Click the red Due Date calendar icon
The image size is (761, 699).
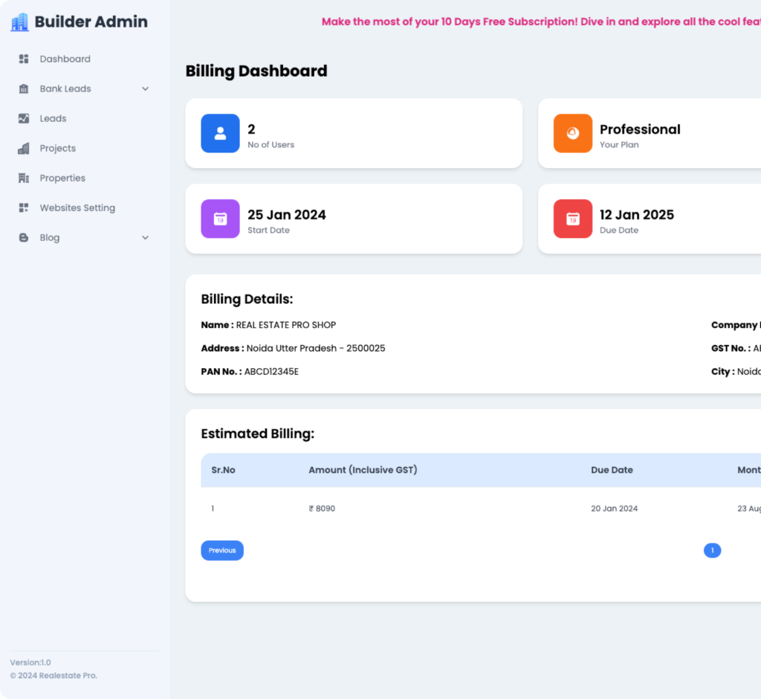click(x=572, y=219)
